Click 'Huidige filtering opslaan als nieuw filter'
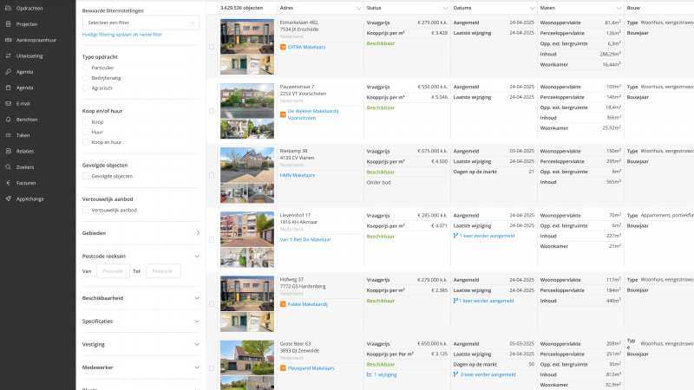This screenshot has height=390, width=694. pos(122,35)
